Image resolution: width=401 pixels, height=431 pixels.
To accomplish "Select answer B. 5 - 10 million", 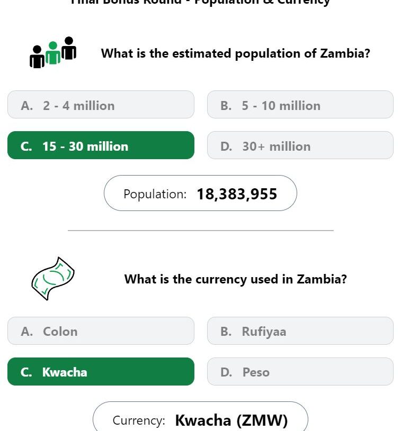I will [300, 105].
